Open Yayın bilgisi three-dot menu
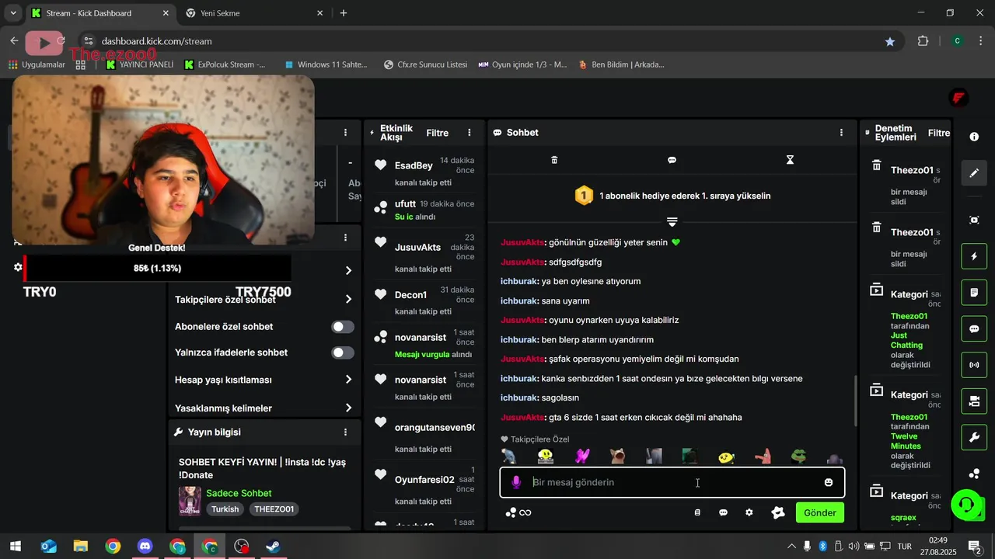Image resolution: width=995 pixels, height=559 pixels. point(346,432)
